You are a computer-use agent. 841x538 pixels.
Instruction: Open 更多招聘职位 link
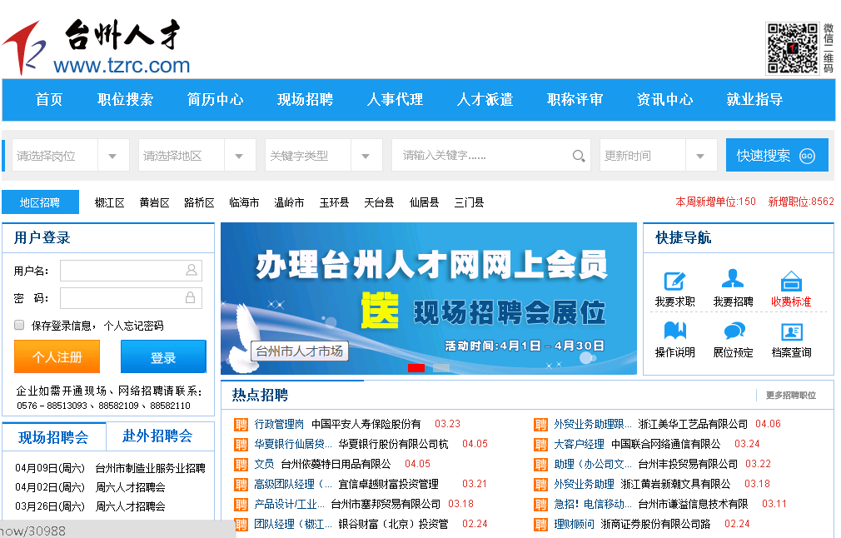click(x=790, y=396)
